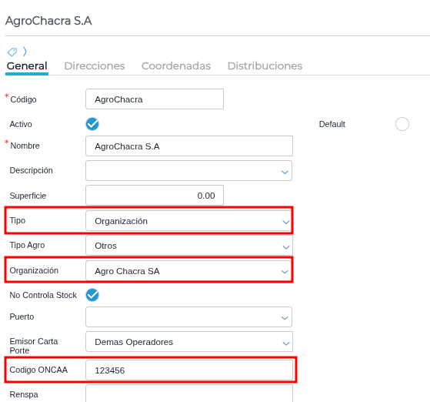Open the Tipo Agro dropdown
The width and height of the screenshot is (430, 402).
coord(189,246)
